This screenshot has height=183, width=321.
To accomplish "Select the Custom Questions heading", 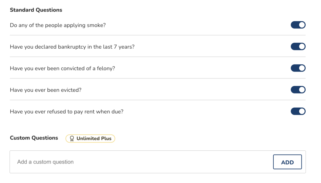I will pyautogui.click(x=34, y=138).
